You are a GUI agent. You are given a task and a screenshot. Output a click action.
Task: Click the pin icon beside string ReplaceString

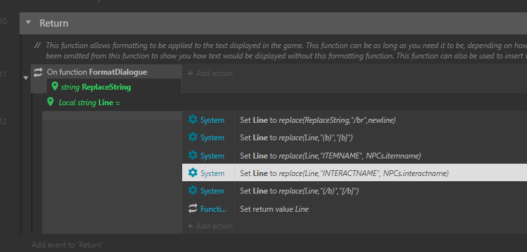click(x=55, y=87)
